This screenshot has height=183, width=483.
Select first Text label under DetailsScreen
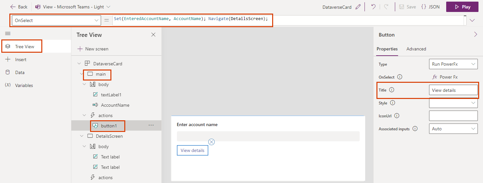(x=110, y=157)
